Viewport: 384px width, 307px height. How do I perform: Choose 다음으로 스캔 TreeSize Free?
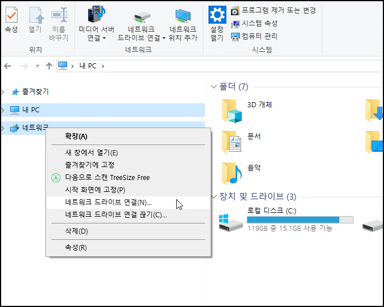pos(128,178)
